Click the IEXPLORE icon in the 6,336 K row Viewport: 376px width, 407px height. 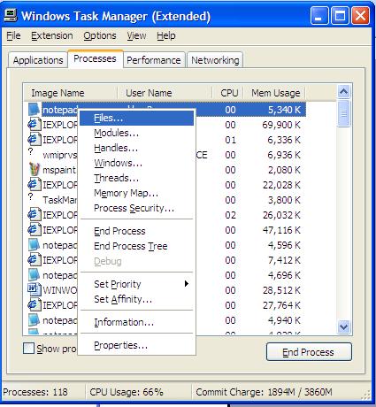34,140
